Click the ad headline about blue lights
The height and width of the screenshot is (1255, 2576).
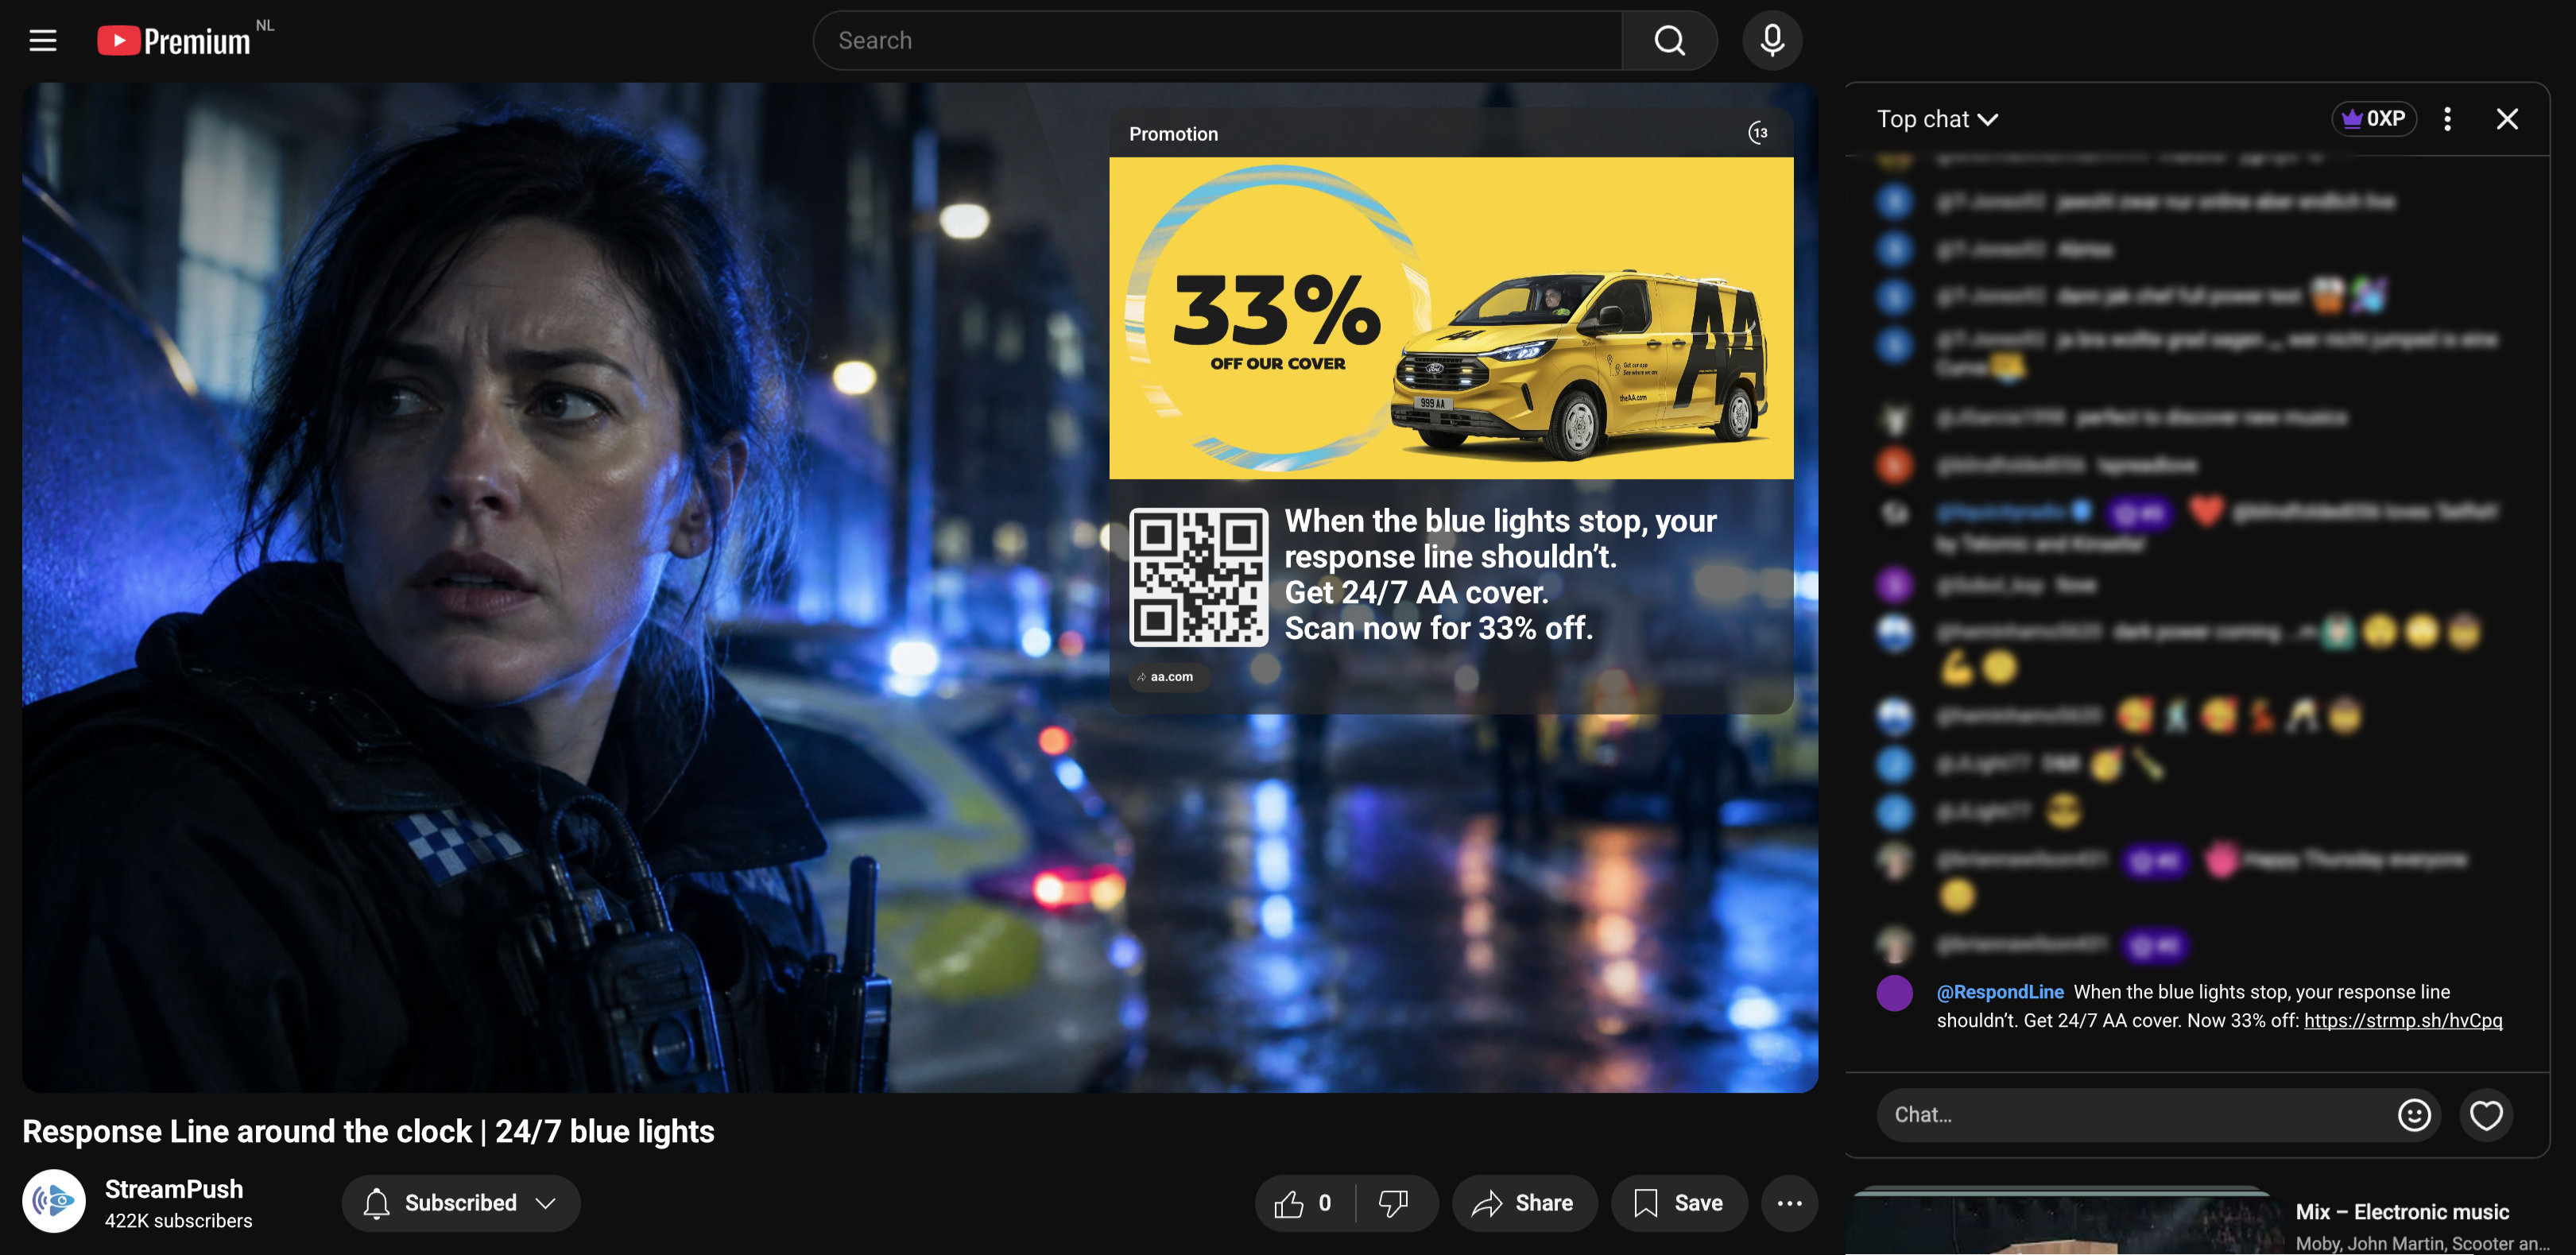pyautogui.click(x=1500, y=574)
